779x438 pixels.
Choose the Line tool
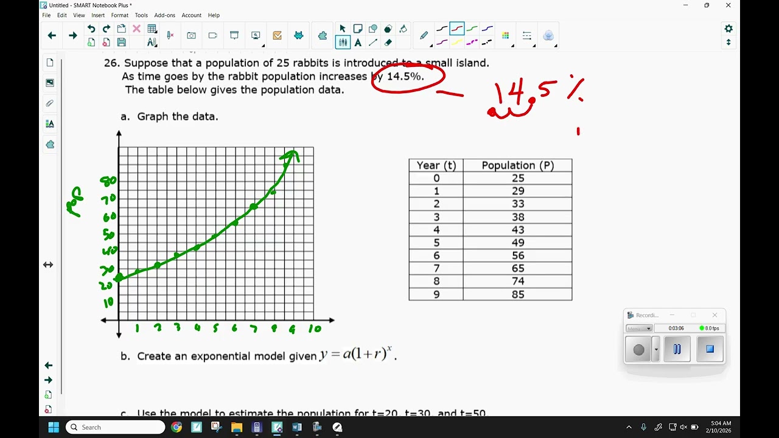[x=373, y=43]
